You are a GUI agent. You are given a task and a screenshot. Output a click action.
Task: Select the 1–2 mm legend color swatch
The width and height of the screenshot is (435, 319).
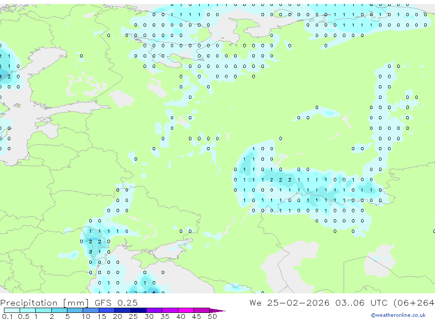(x=43, y=310)
